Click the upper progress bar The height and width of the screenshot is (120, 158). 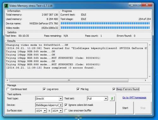[x=105, y=23]
